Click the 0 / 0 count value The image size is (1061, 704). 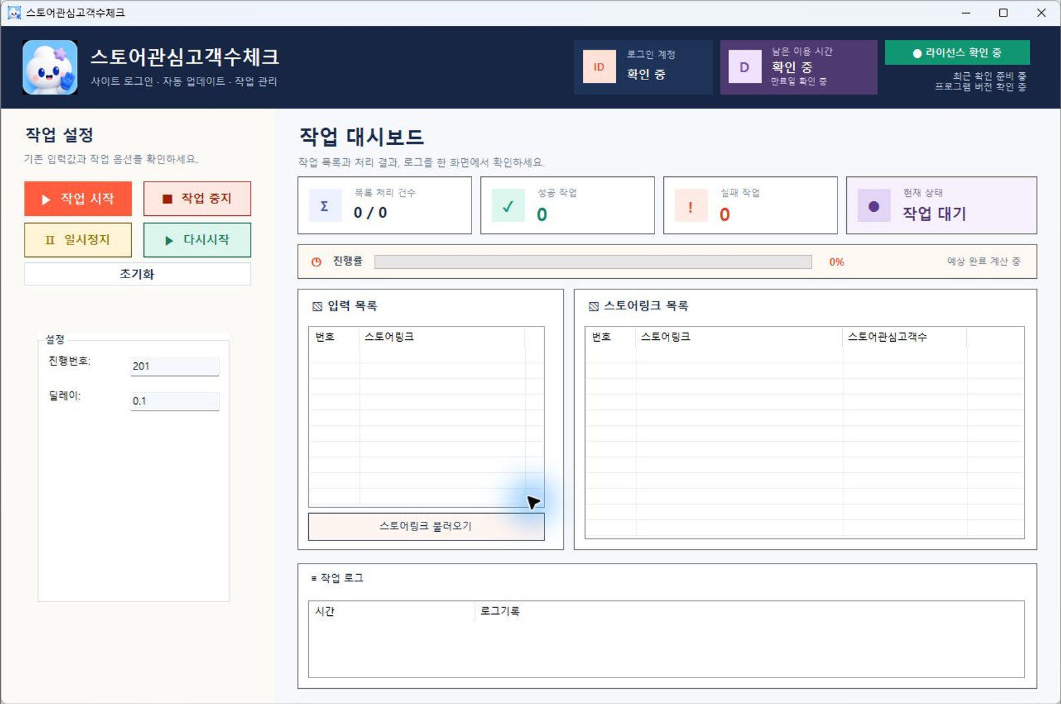pyautogui.click(x=370, y=213)
